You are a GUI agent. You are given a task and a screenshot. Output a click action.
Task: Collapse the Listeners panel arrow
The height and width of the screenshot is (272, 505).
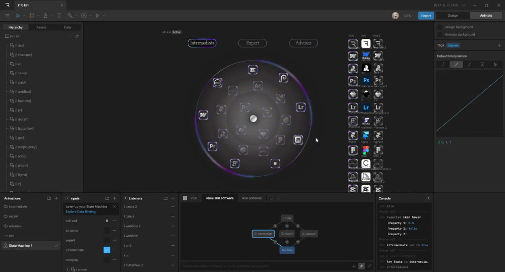tap(125, 198)
